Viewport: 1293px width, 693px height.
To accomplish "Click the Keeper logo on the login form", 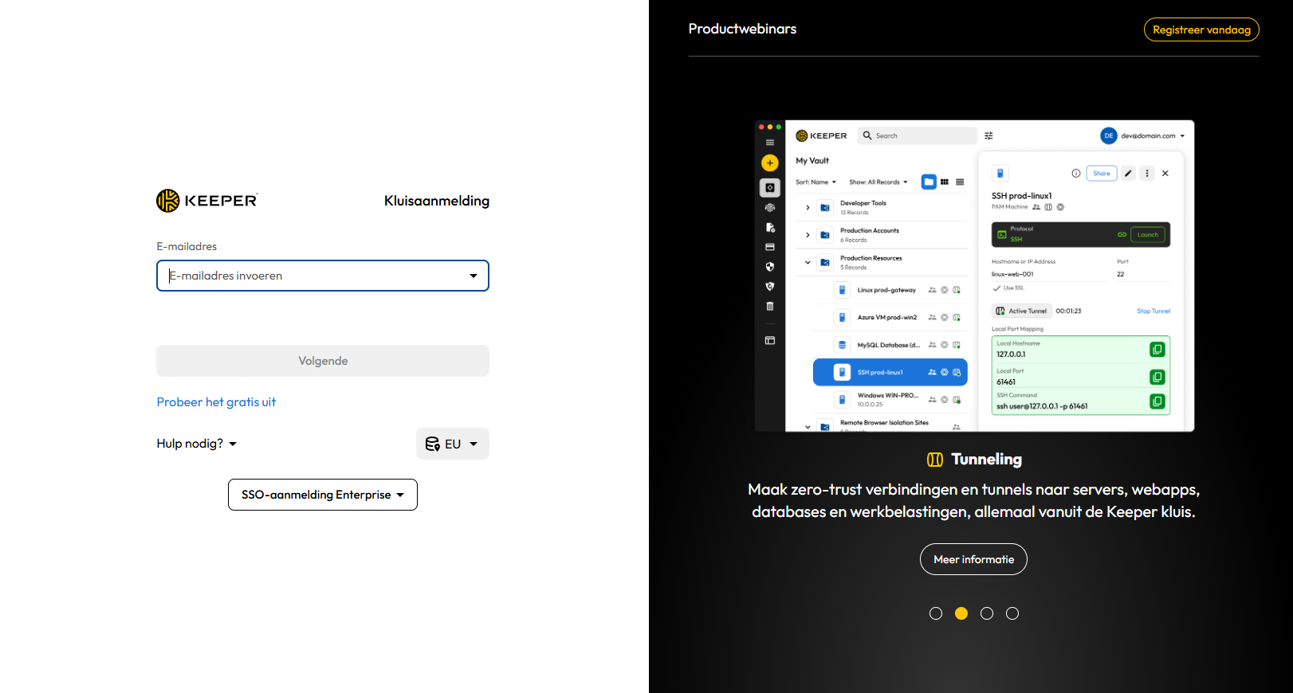I will [207, 201].
